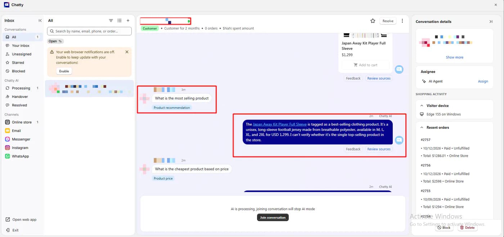This screenshot has width=504, height=237.
Task: Click message 'What is the cheapest product based on price'
Action: pyautogui.click(x=192, y=169)
